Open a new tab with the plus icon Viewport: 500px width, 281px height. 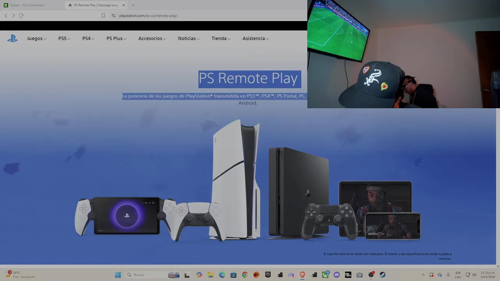(x=133, y=5)
